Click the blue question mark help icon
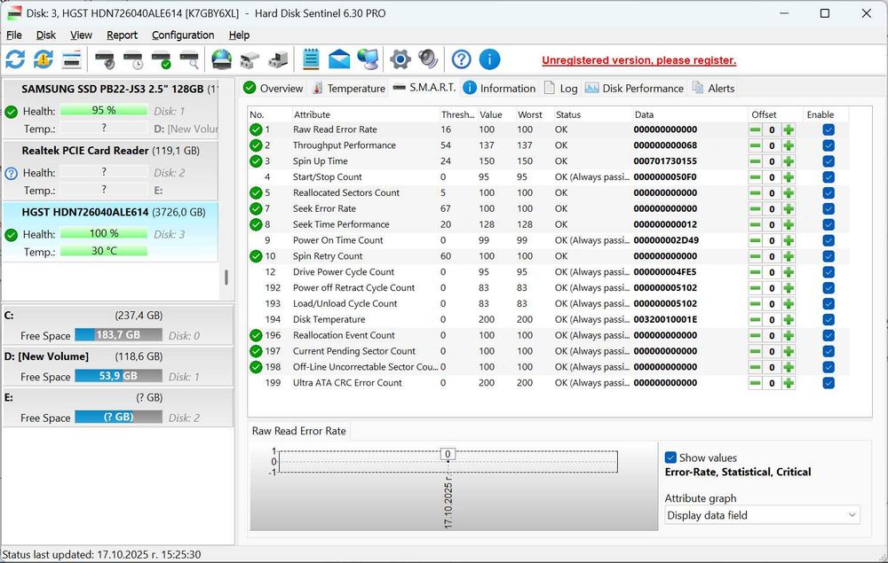Image resolution: width=888 pixels, height=563 pixels. pyautogui.click(x=461, y=59)
